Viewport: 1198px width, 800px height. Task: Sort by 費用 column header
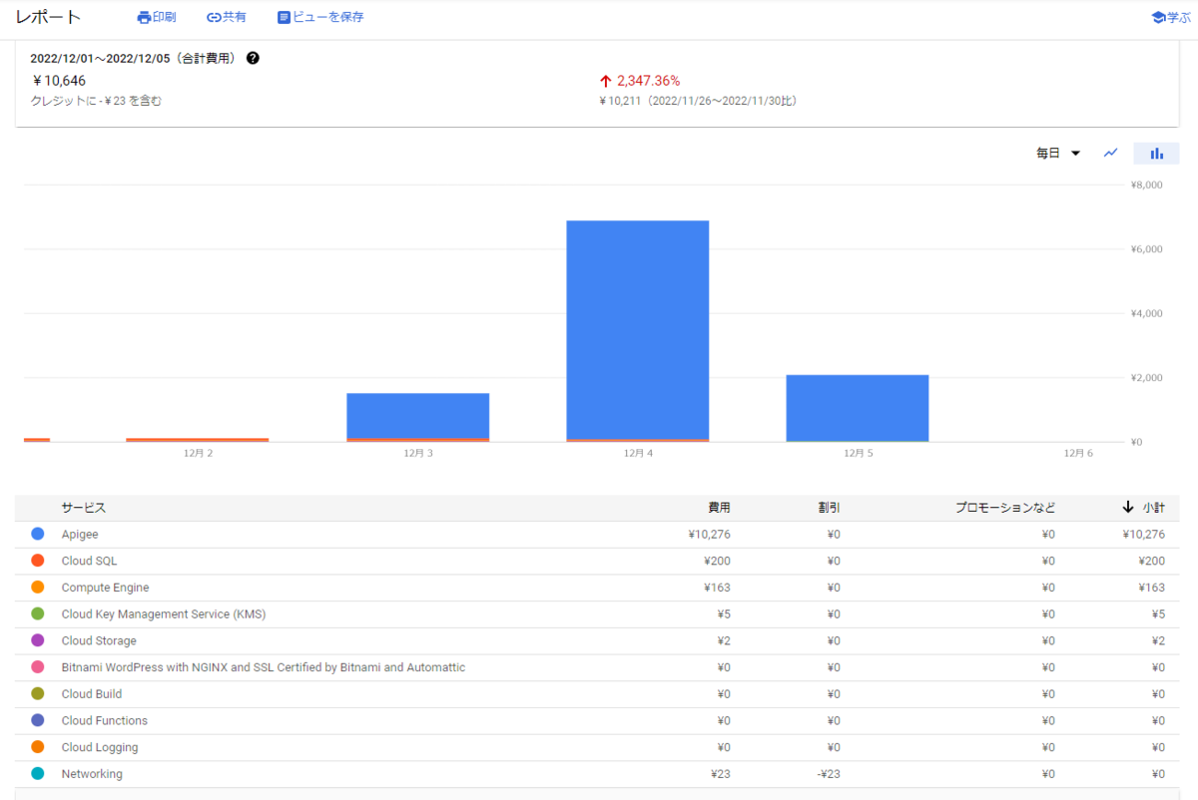tap(719, 508)
